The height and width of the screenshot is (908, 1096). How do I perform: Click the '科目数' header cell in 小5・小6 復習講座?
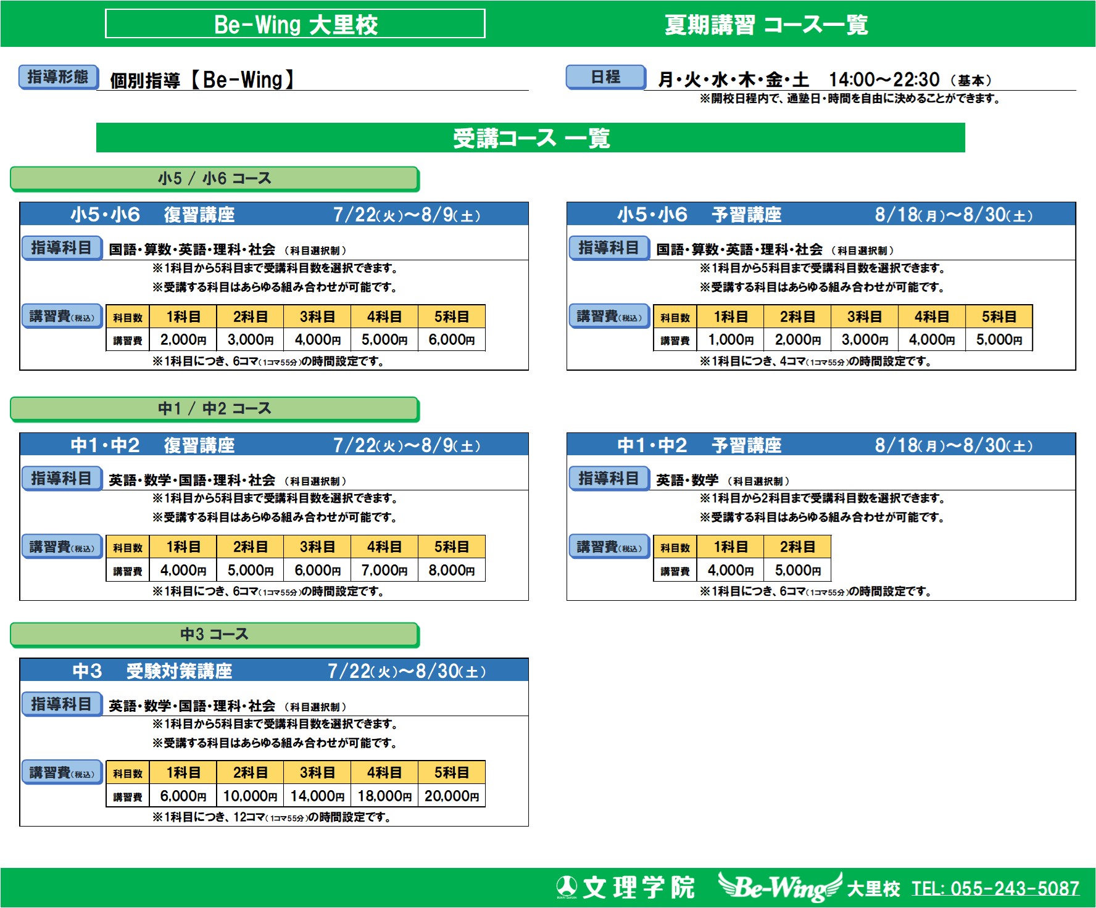coord(128,317)
